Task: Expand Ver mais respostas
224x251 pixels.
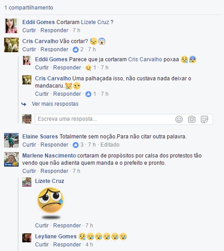Action: tap(55, 104)
